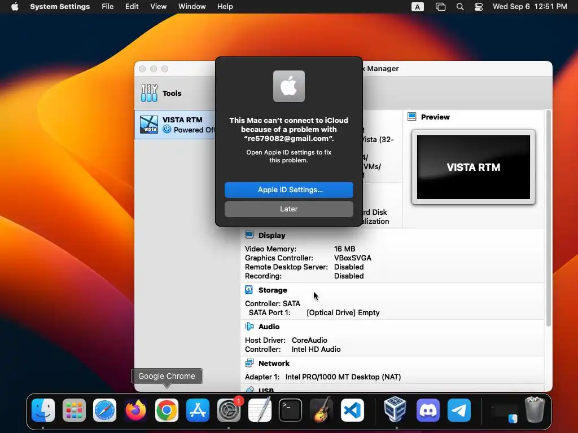
Task: Open the Edit menu
Action: [x=132, y=7]
